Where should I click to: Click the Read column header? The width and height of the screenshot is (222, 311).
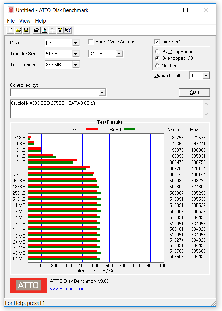[x=196, y=129]
